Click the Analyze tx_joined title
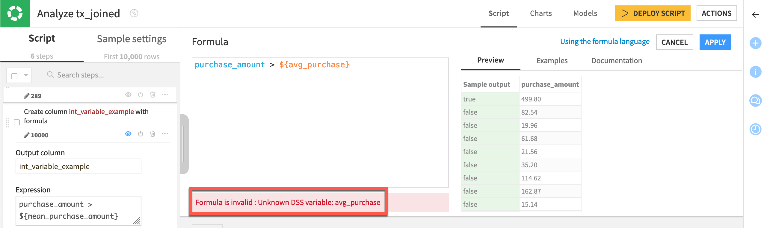767x228 pixels. click(x=78, y=14)
